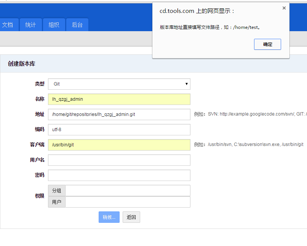Click the 名称 field containing lh_qzgj_admin
This screenshot has width=307, height=246.
click(x=119, y=99)
